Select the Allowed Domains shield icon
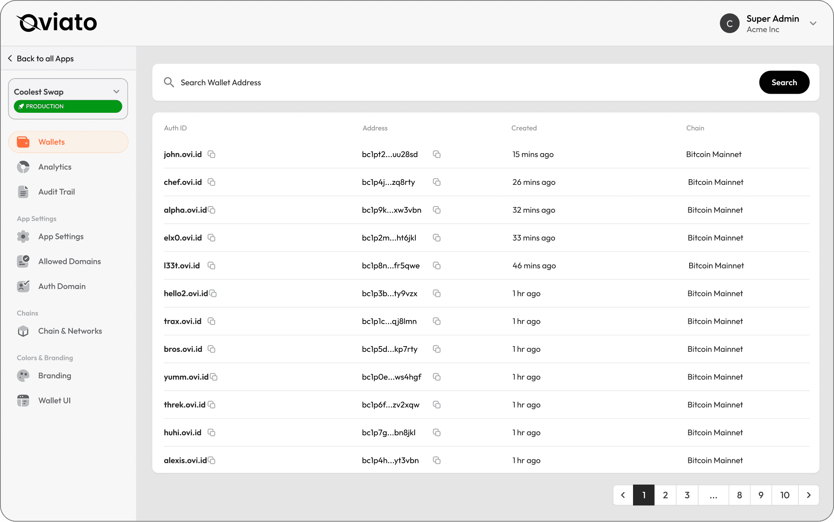Image resolution: width=834 pixels, height=522 pixels. click(x=23, y=261)
